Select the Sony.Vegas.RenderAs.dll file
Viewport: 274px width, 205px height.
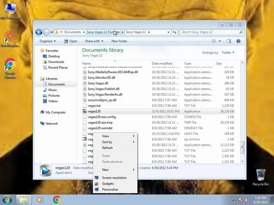[x=158, y=94]
